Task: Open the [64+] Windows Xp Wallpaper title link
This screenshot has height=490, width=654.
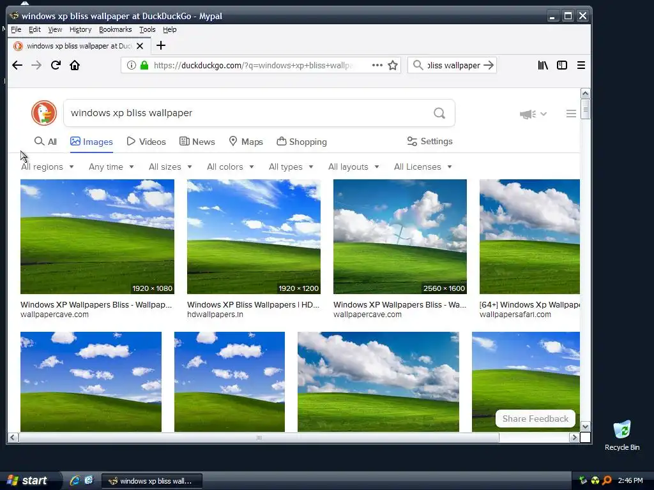Action: pyautogui.click(x=529, y=304)
